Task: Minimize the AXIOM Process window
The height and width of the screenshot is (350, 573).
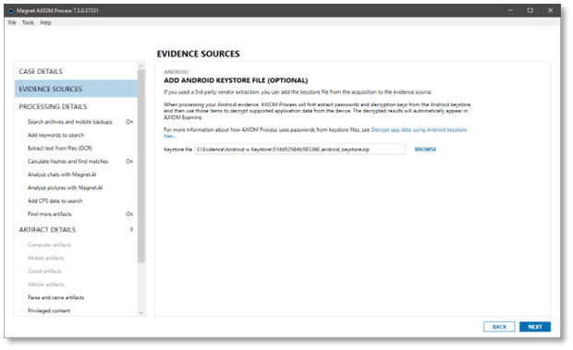Action: click(510, 10)
